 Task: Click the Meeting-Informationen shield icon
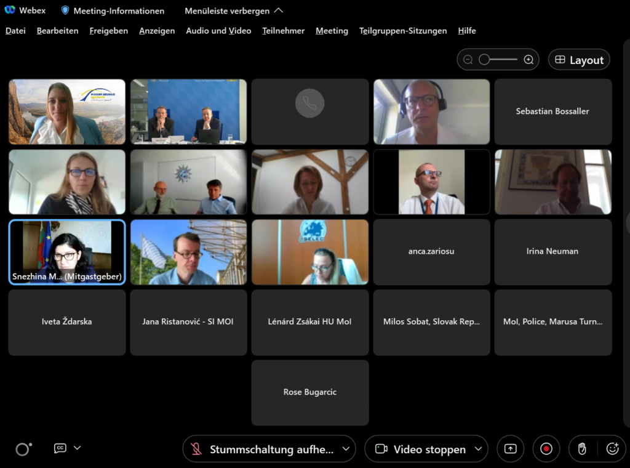click(65, 10)
